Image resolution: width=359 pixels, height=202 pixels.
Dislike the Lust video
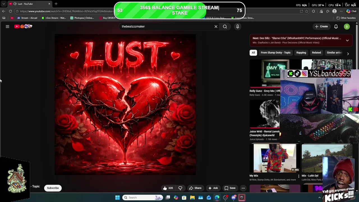[x=180, y=188]
